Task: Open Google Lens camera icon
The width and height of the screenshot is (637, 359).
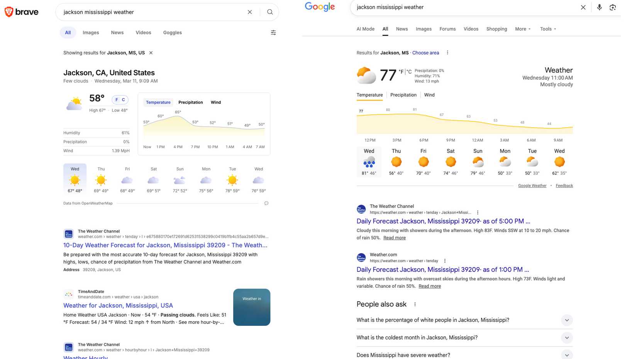Action: click(613, 7)
